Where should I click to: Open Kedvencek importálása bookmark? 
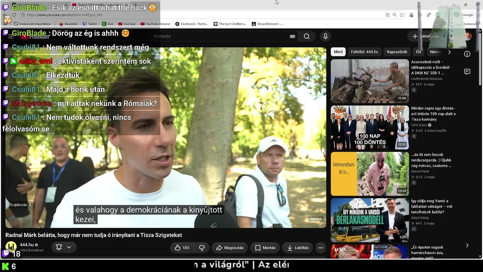coord(32,24)
